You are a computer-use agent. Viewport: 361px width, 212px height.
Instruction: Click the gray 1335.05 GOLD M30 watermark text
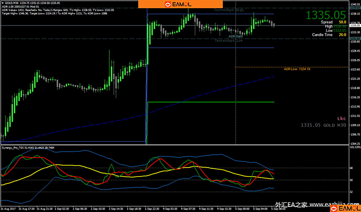pyautogui.click(x=323, y=125)
